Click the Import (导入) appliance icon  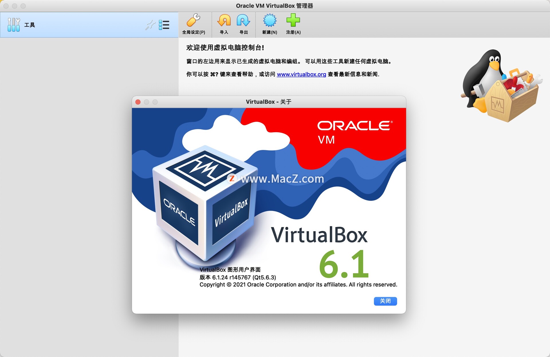pyautogui.click(x=224, y=21)
